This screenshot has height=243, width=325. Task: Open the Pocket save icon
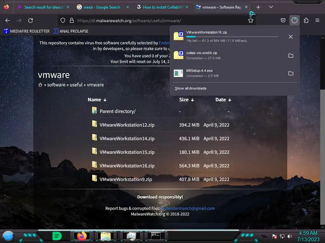pyautogui.click(x=283, y=20)
